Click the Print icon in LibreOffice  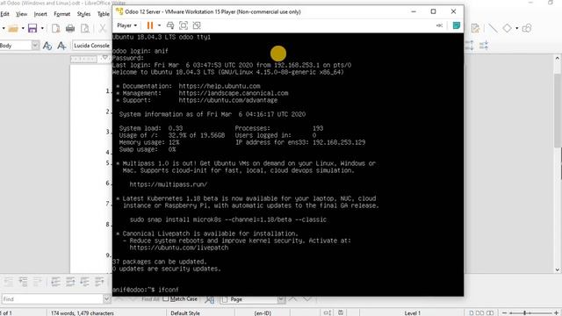tap(70, 28)
